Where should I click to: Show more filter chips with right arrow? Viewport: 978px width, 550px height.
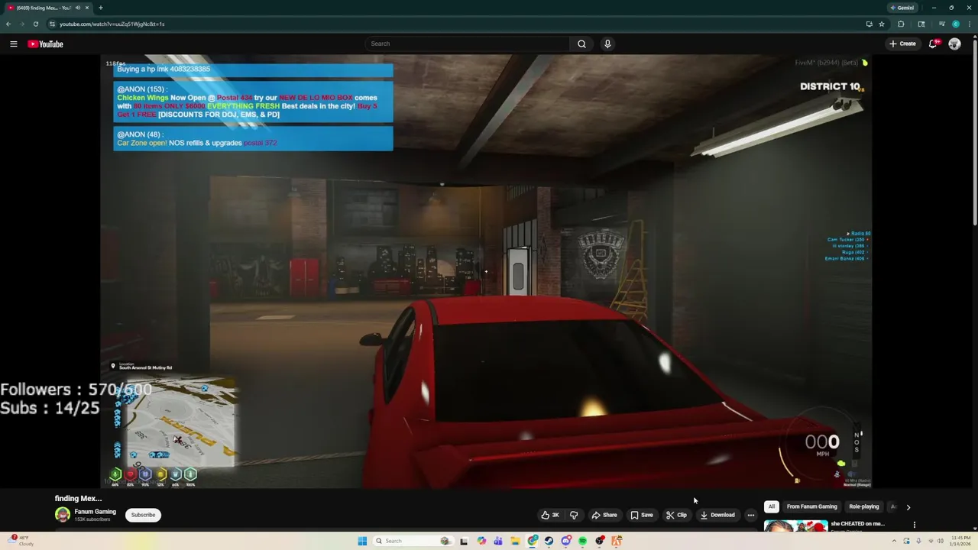point(908,506)
